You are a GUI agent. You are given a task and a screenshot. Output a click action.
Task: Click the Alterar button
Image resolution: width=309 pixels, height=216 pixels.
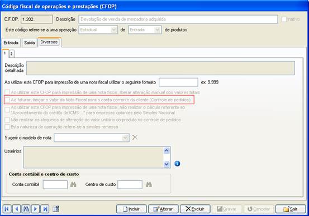163,209
